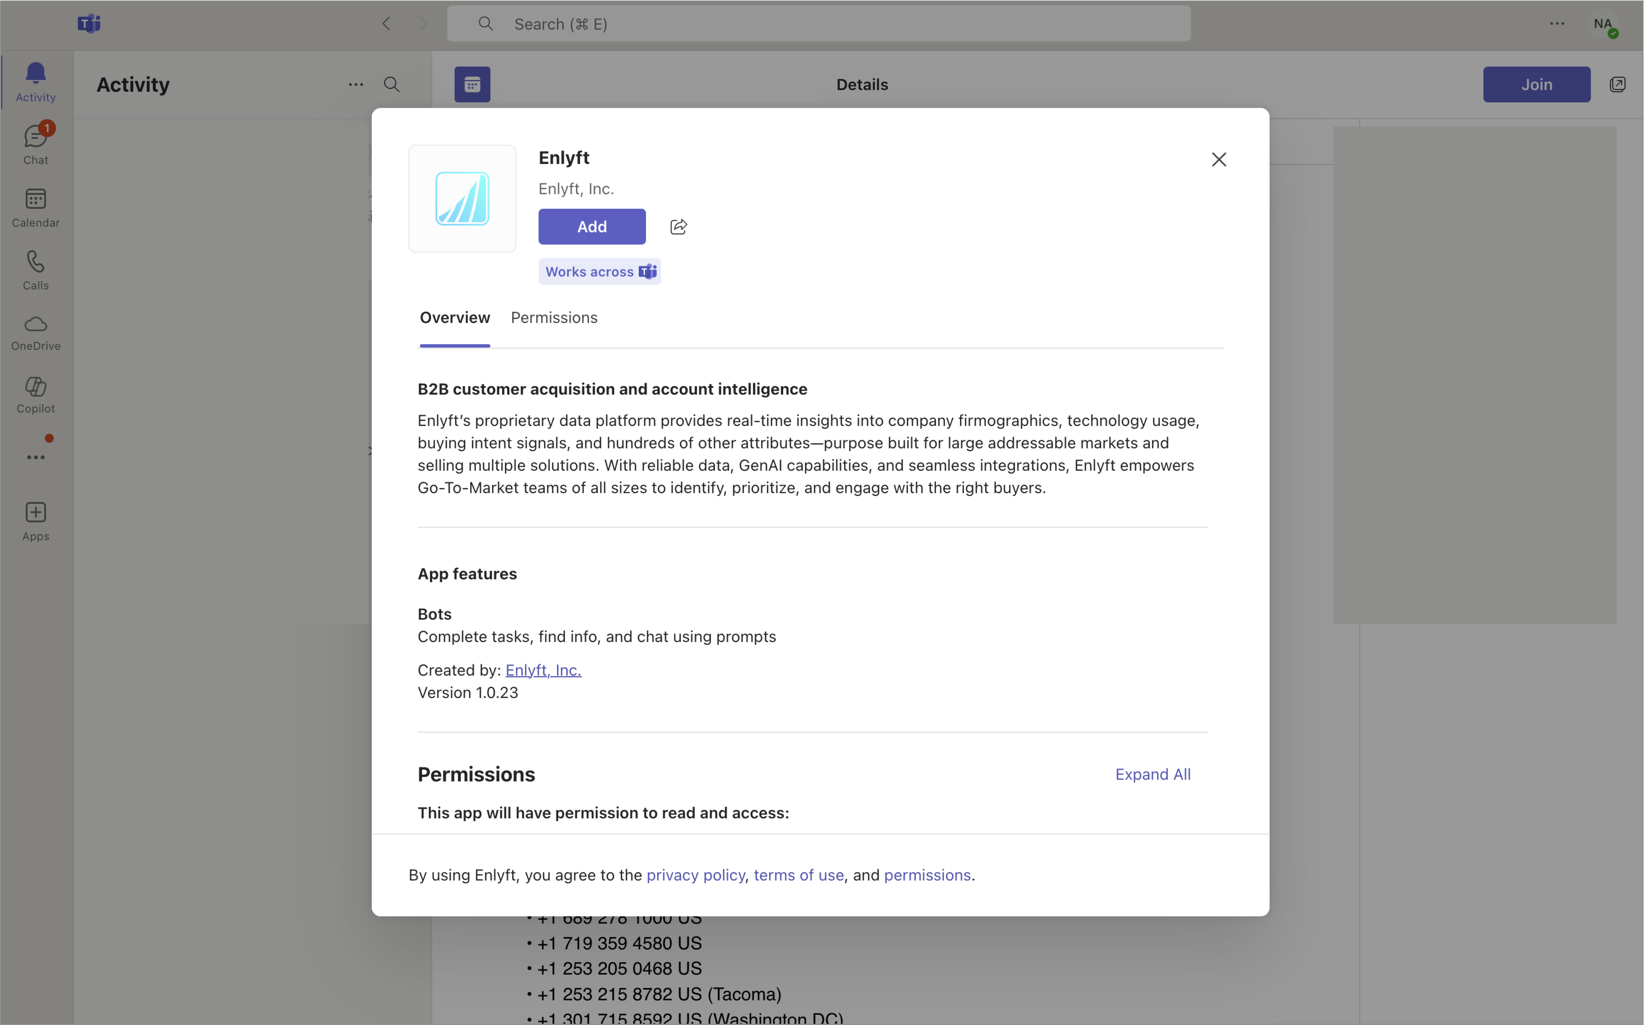The image size is (1644, 1025).
Task: Search within the Activity feed
Action: 392,85
